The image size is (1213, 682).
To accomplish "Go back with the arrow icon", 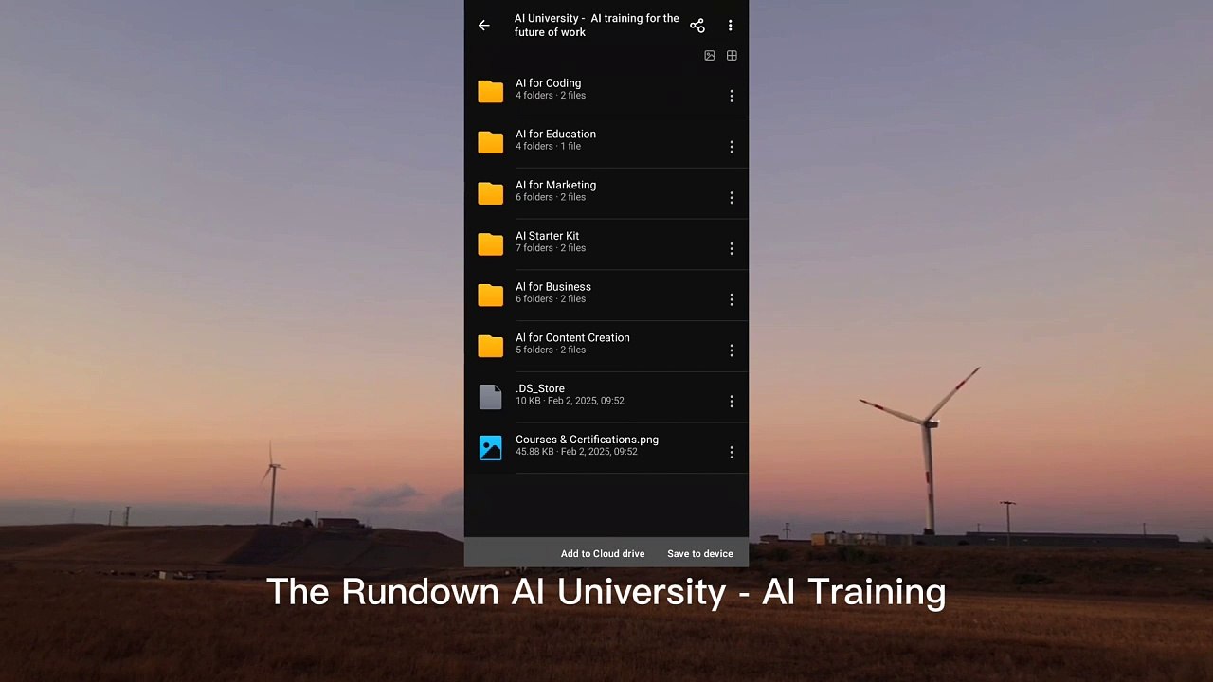I will click(484, 26).
